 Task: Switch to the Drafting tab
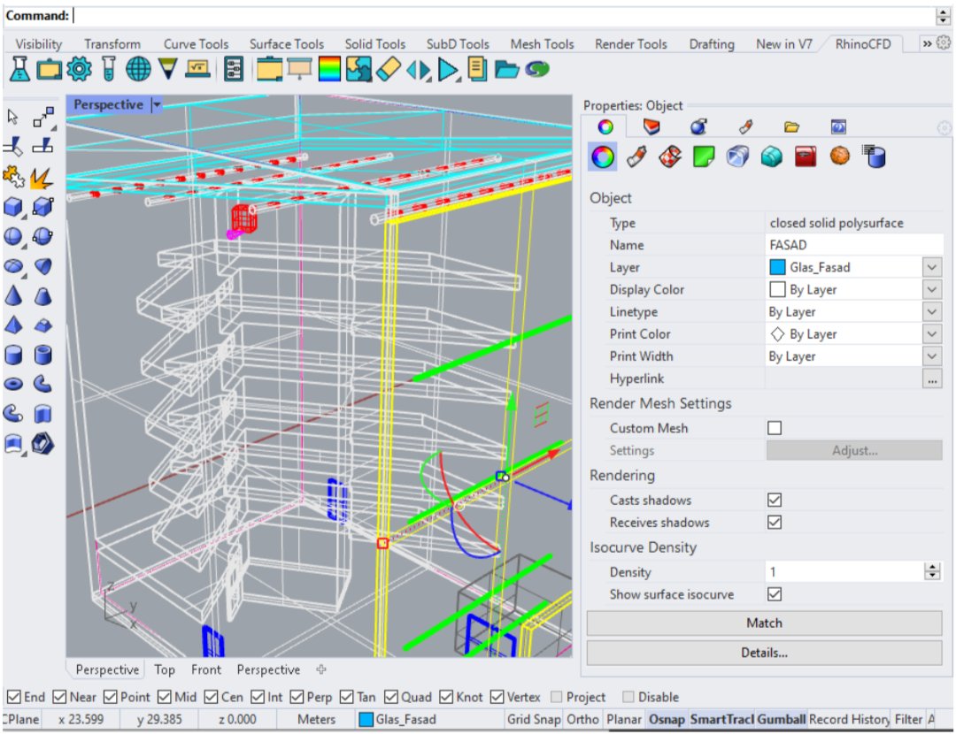click(x=712, y=44)
